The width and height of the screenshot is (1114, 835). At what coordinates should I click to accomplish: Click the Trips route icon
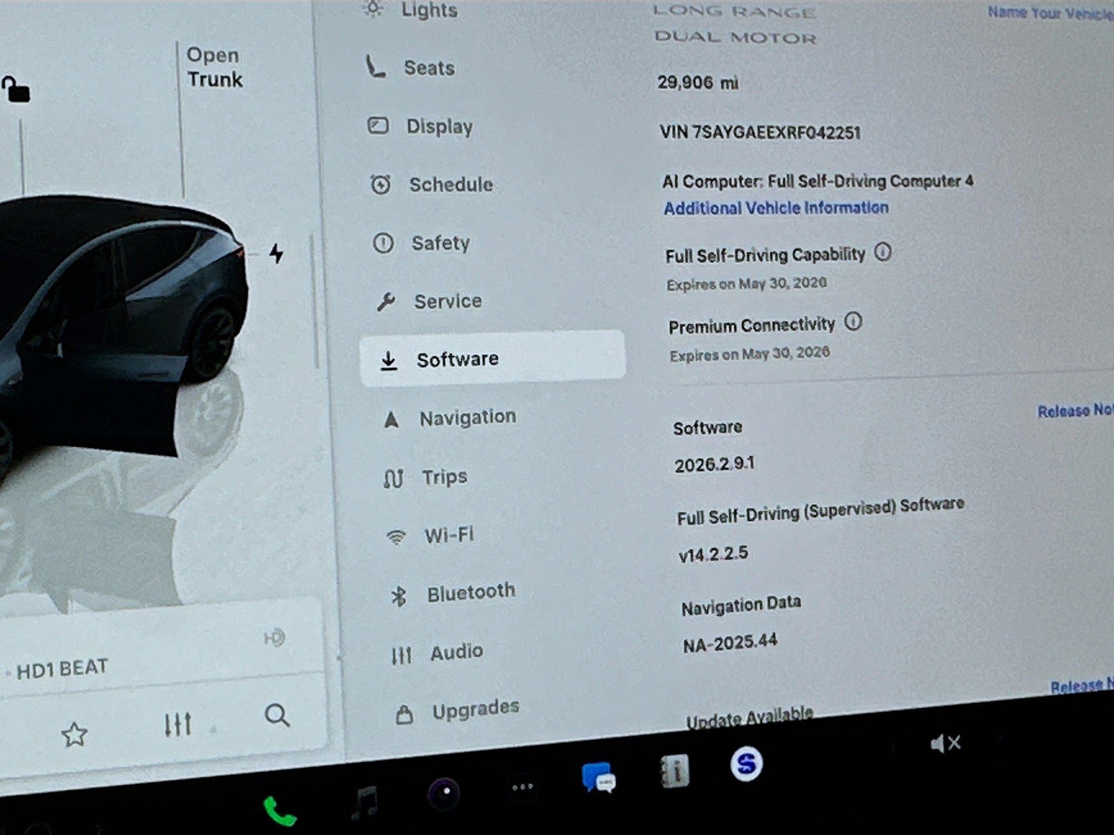393,478
